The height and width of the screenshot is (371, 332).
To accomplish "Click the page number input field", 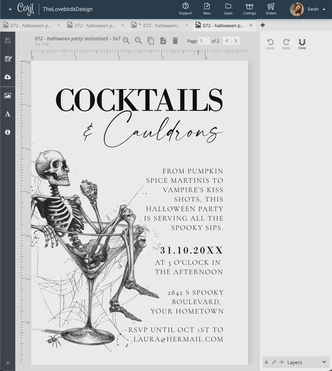I will [x=204, y=41].
